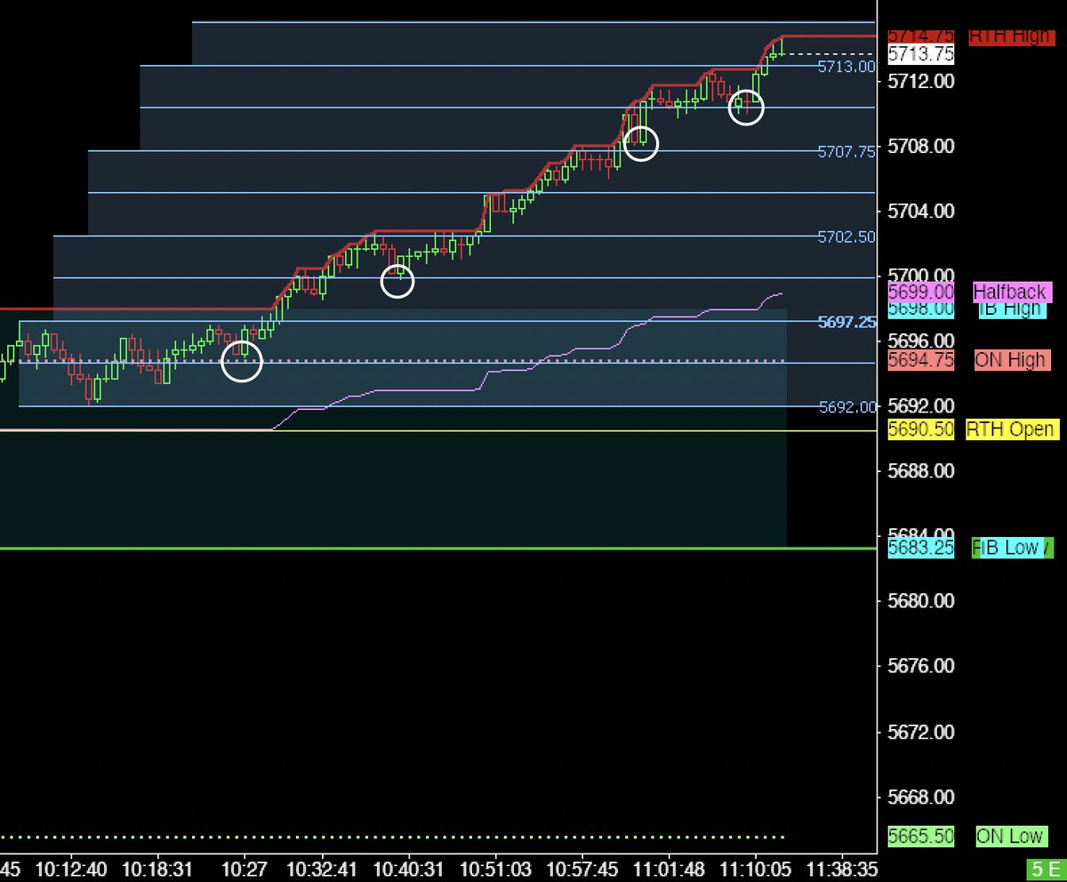
Task: Click 5672.00 on the price axis
Action: [921, 732]
